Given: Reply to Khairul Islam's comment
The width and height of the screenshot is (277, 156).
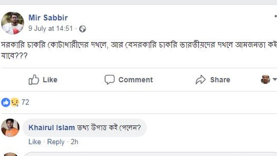Looking at the screenshot, I should 56,142.
